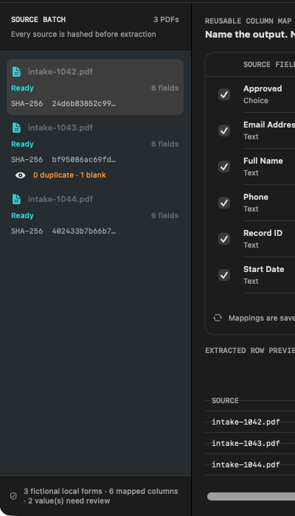
Task: Click '6 fields' on intake-1044.pdf card
Action: point(165,215)
